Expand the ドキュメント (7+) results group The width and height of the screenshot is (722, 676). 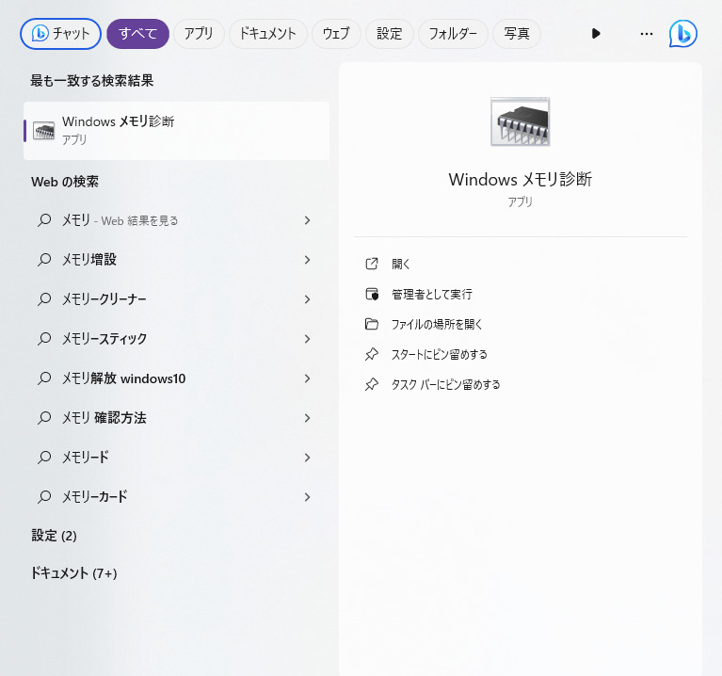tap(73, 573)
